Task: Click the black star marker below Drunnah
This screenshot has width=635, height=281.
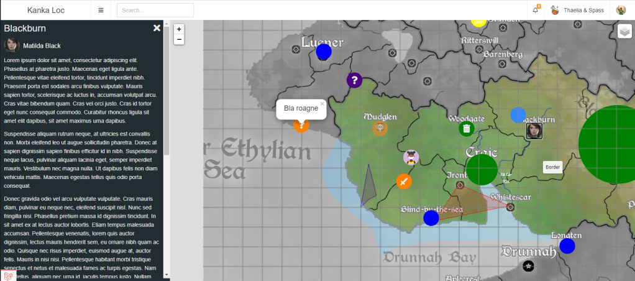Action: pyautogui.click(x=528, y=266)
